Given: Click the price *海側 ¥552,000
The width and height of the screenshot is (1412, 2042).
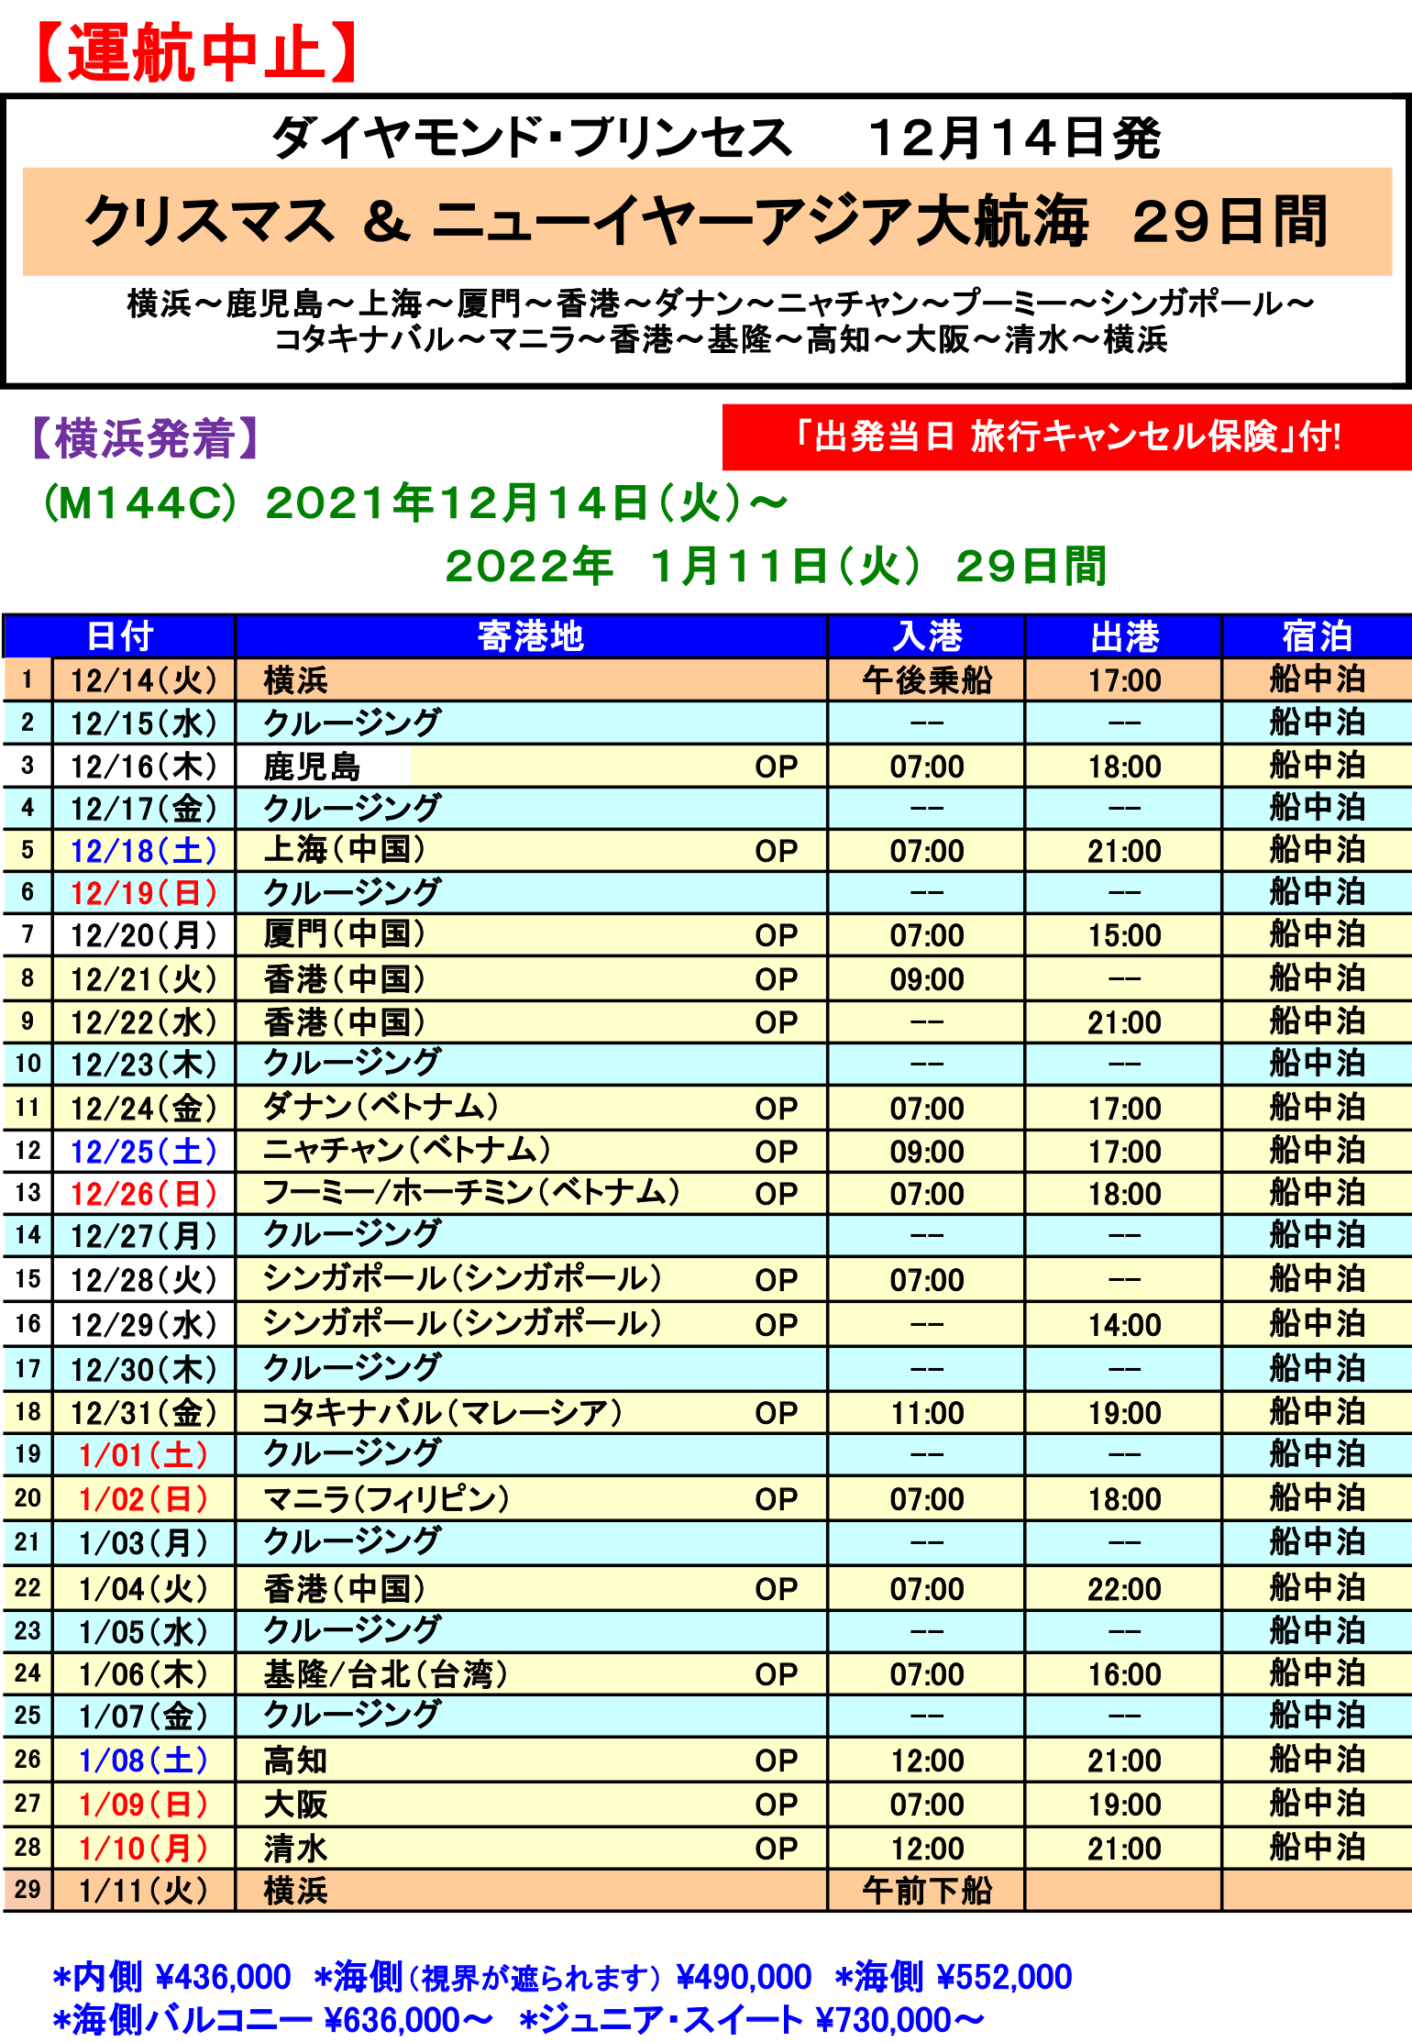Looking at the screenshot, I should tap(954, 1977).
